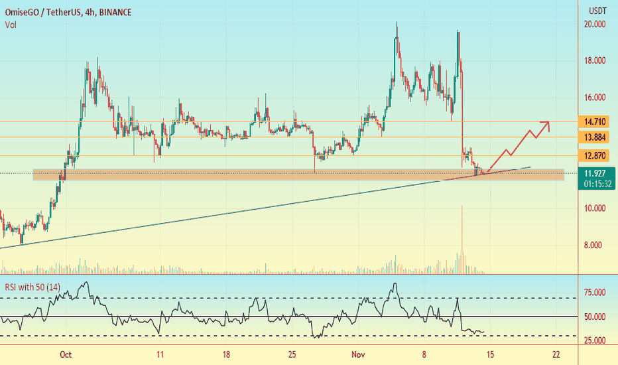The image size is (618, 365).
Task: Click the OmiseGO / TetherUS symbol title
Action: [x=68, y=12]
